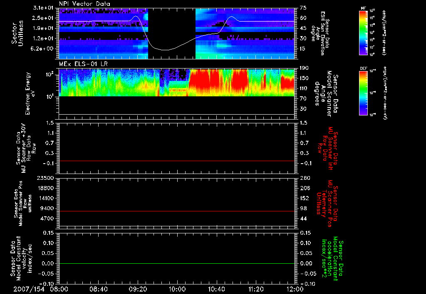The height and width of the screenshot is (294, 426).
Task: Click the '08:40' time tick label
Action: [x=98, y=289]
